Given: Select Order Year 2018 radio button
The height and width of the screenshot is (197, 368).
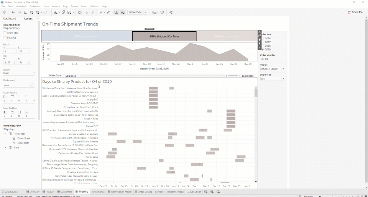Looking at the screenshot, I should tap(262, 46).
